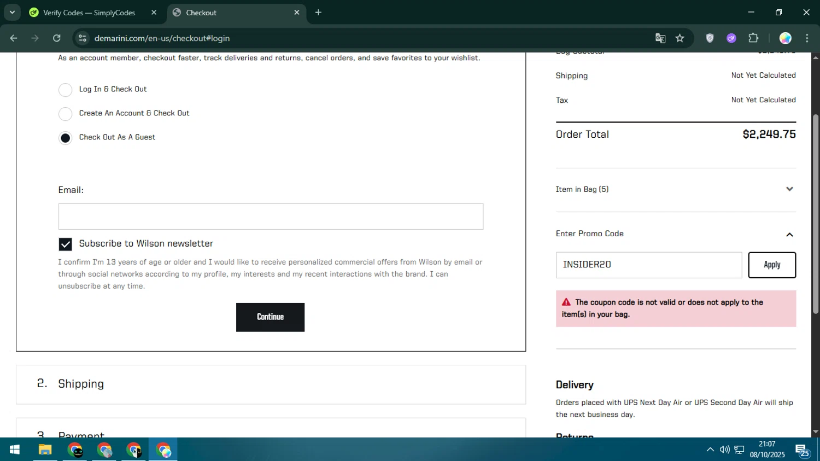Image resolution: width=820 pixels, height=461 pixels.
Task: Open the Extensions puzzle icon
Action: tap(753, 38)
